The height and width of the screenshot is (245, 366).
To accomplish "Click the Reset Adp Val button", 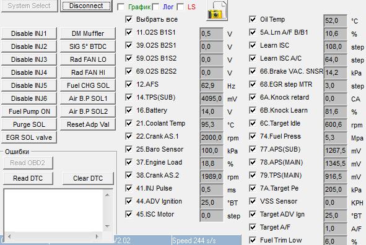I will pyautogui.click(x=88, y=124).
